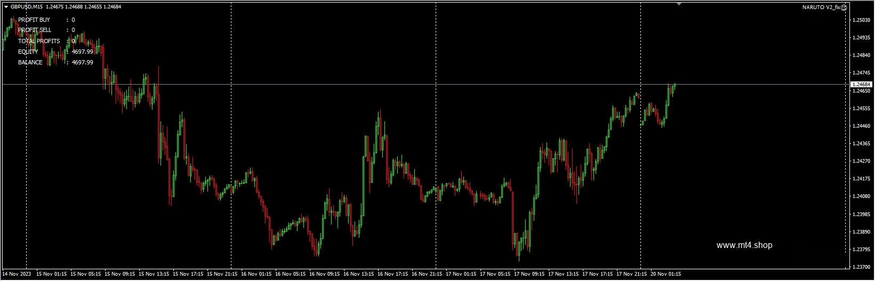Click the 1.24935 price scale label
This screenshot has width=875, height=281.
pyautogui.click(x=862, y=38)
